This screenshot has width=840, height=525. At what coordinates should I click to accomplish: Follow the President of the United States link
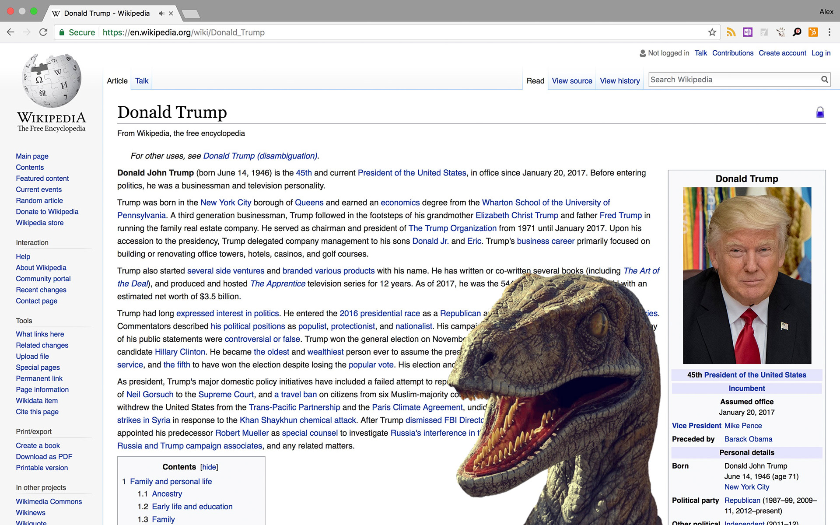coord(412,173)
